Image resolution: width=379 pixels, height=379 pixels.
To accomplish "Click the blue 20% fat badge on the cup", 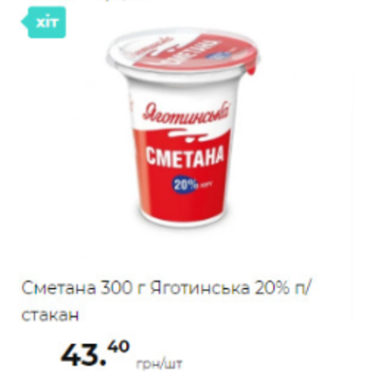I will [x=186, y=185].
